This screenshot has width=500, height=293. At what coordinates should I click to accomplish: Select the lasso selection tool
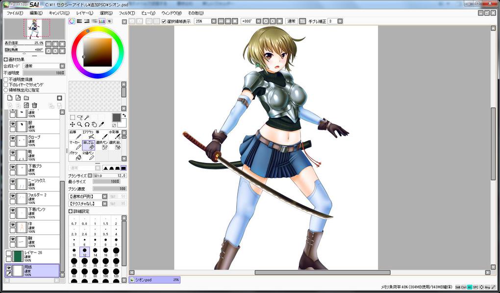click(80, 117)
